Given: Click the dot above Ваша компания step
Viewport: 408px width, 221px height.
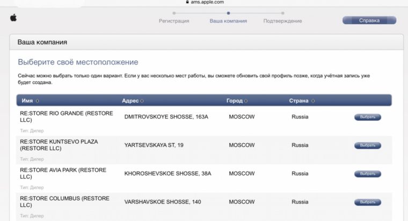Looking at the screenshot, I should pos(228,12).
